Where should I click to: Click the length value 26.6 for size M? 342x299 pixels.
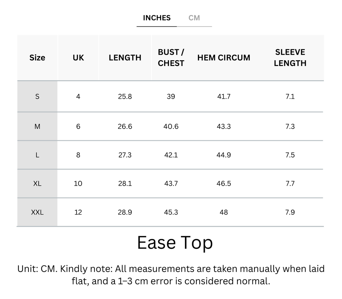coord(125,127)
